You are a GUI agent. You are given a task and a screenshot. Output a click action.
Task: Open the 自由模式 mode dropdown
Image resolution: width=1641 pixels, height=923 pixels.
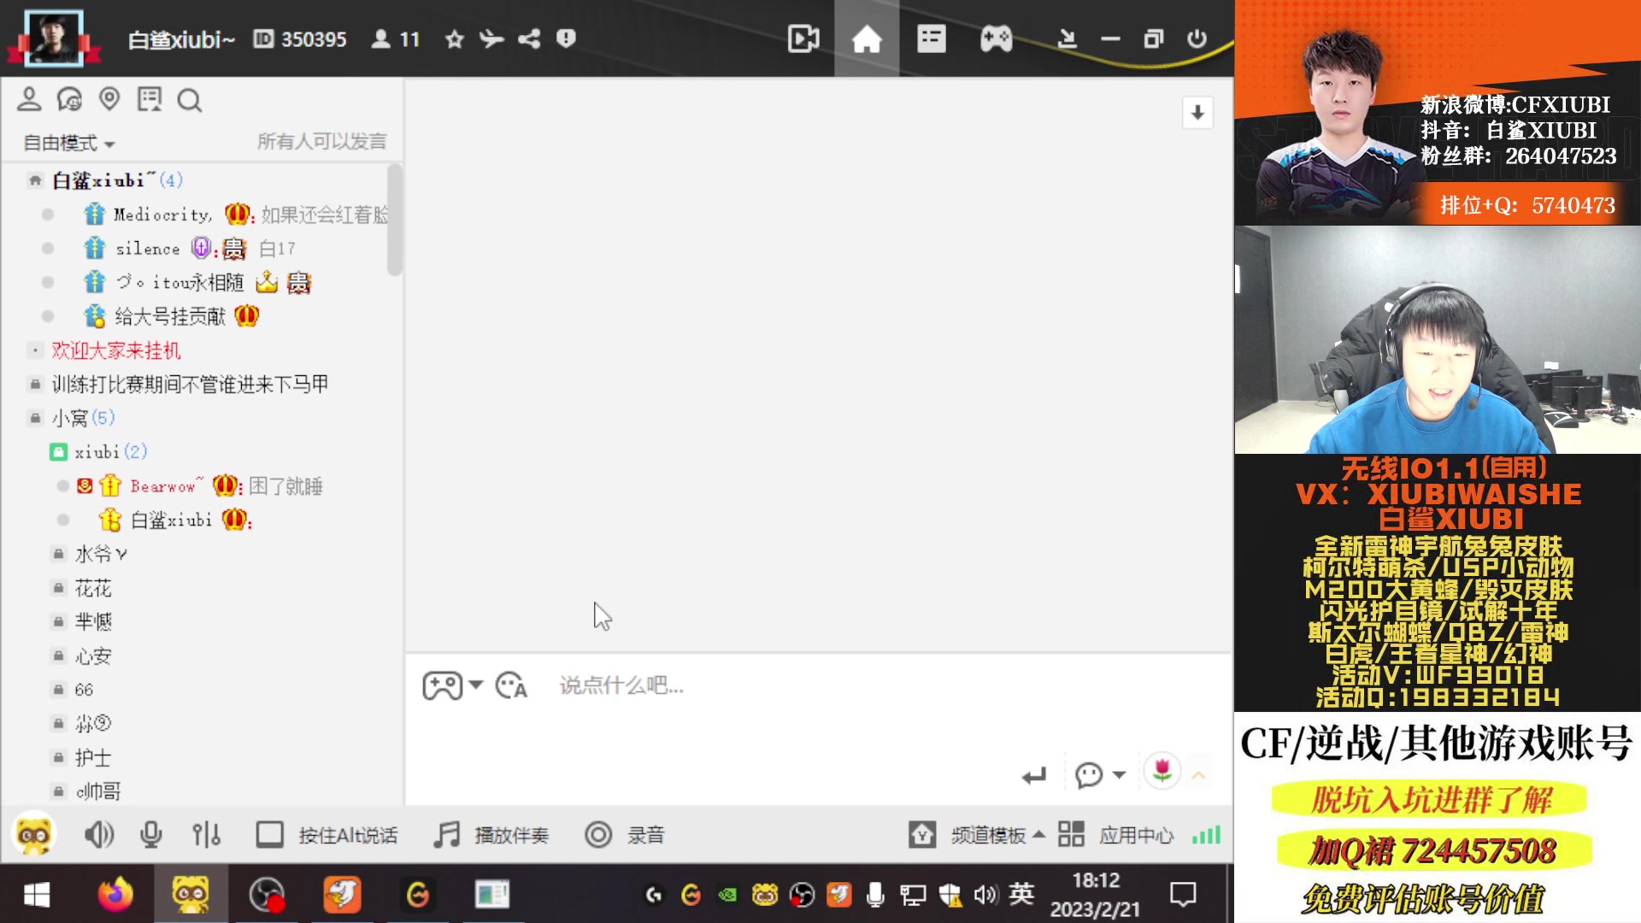coord(68,143)
